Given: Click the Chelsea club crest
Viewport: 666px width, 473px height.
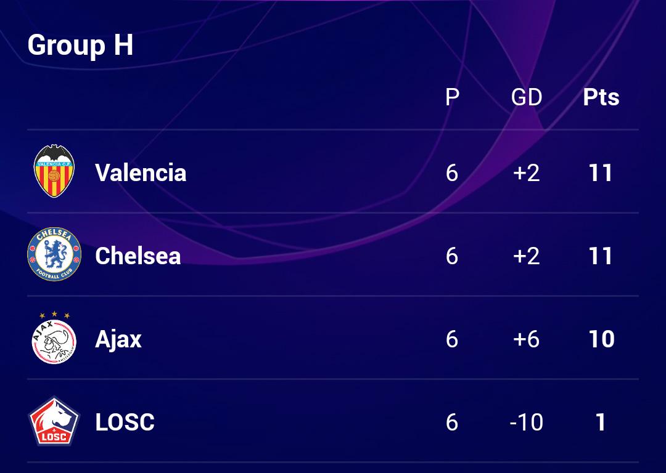Looking at the screenshot, I should (54, 255).
